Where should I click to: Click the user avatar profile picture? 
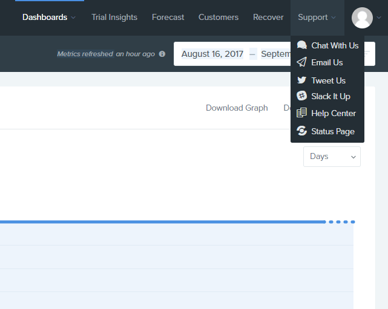coord(362,18)
